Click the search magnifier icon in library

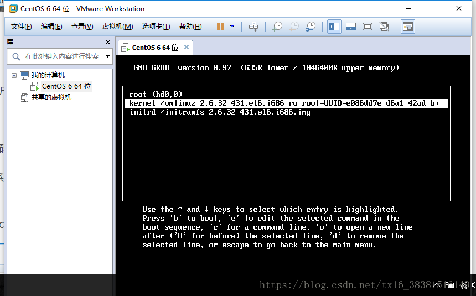click(x=16, y=56)
